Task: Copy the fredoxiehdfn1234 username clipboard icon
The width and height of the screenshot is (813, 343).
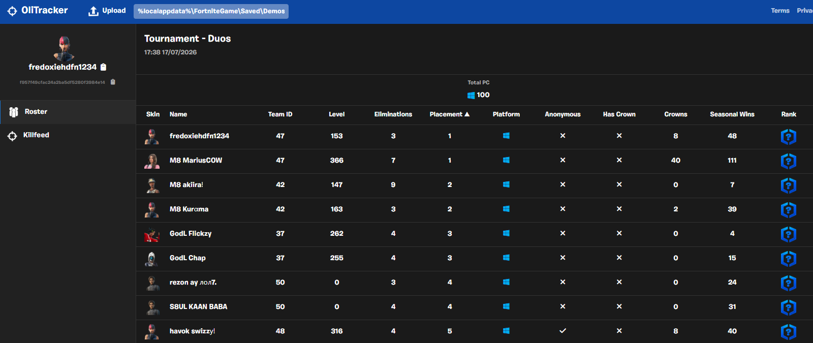Action: coord(104,67)
